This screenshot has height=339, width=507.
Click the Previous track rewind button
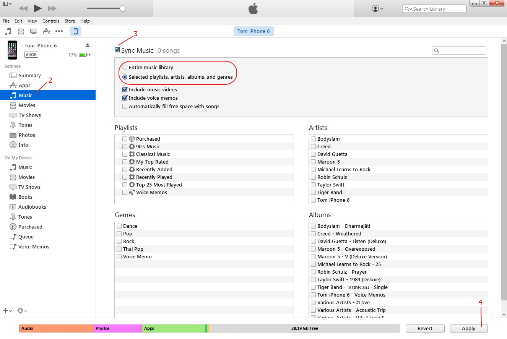tap(23, 8)
